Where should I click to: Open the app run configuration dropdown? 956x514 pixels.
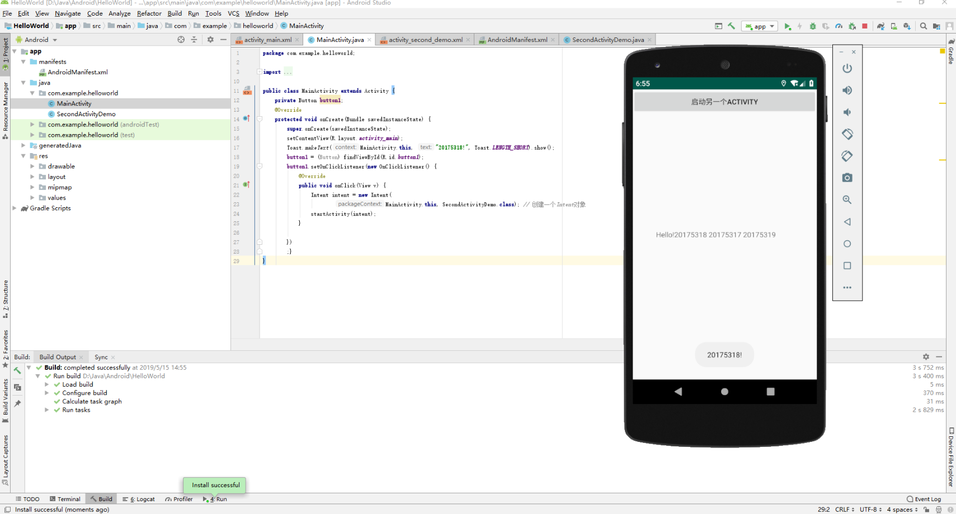click(760, 26)
